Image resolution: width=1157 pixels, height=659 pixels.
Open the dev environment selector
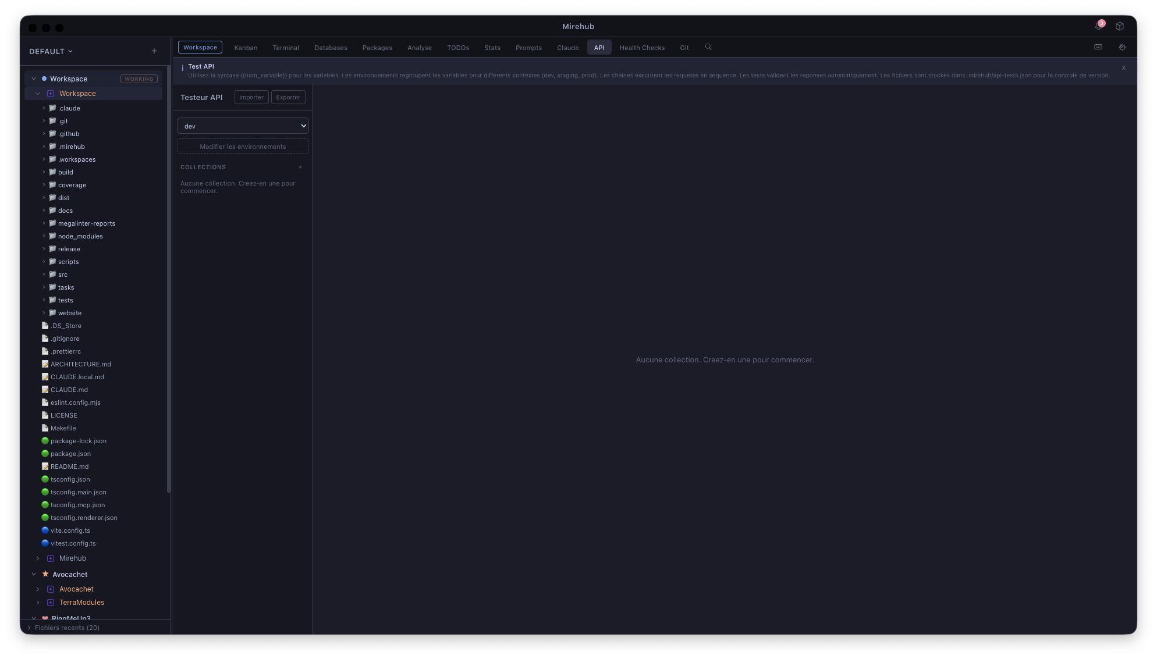[x=243, y=125]
